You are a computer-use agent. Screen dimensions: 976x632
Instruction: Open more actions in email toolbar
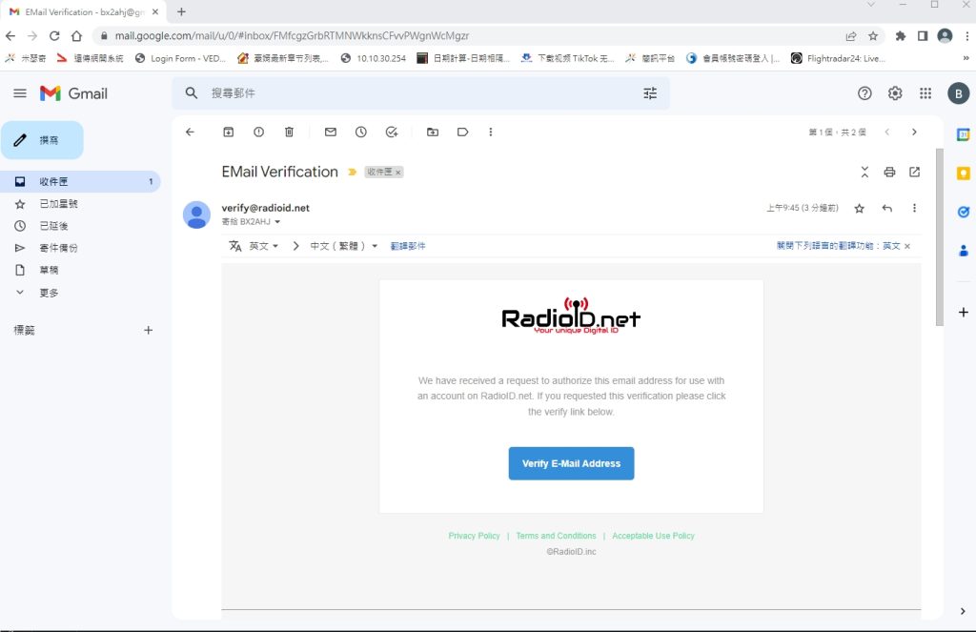[491, 132]
